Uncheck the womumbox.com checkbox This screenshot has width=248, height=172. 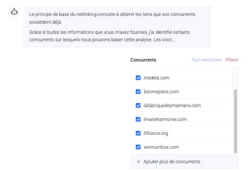(x=138, y=147)
